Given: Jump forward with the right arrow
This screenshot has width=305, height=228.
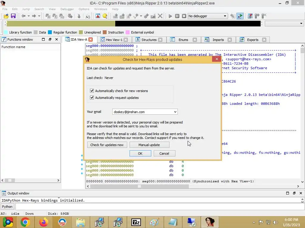Looking at the screenshot, I should click(34, 16).
